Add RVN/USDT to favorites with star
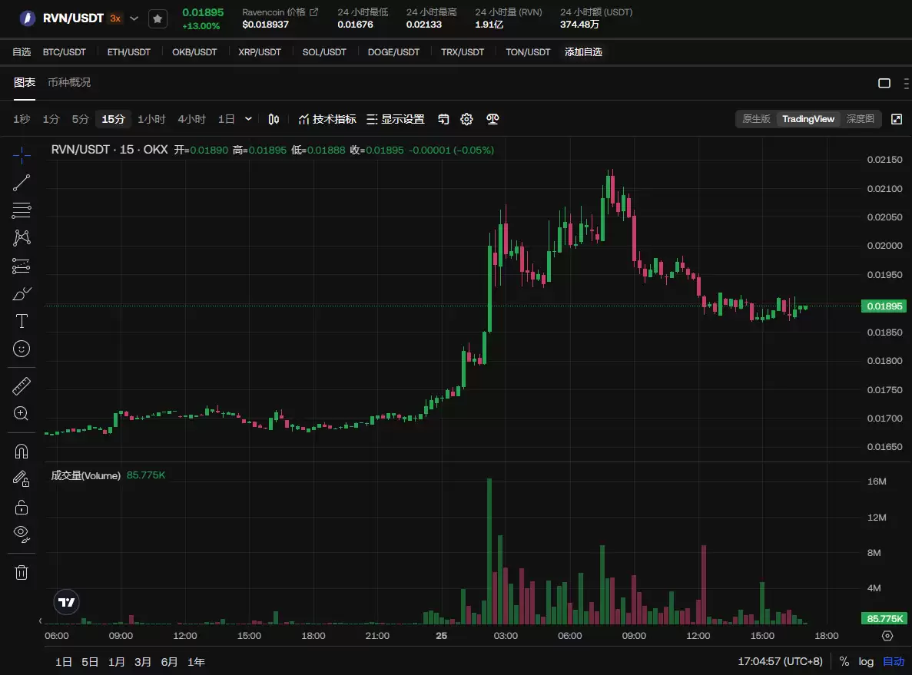 tap(157, 18)
